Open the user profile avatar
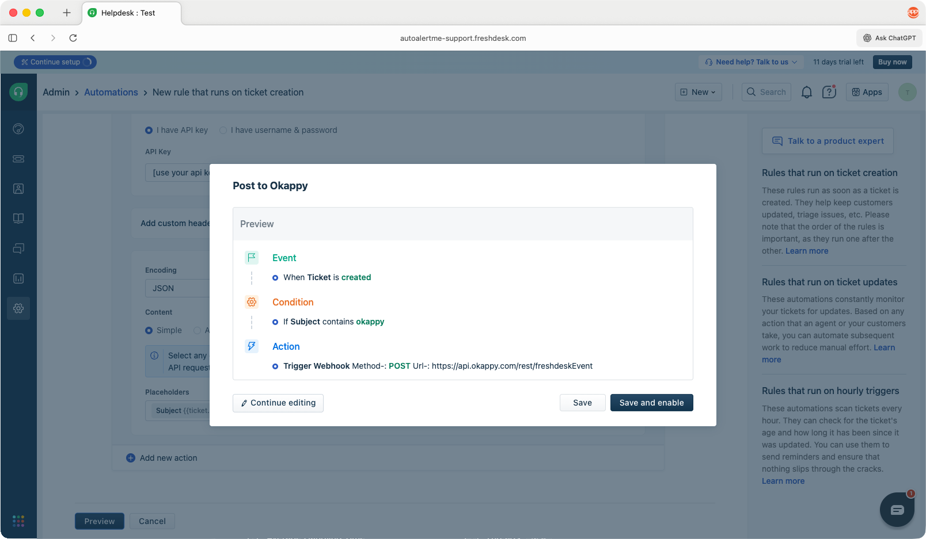 [908, 92]
